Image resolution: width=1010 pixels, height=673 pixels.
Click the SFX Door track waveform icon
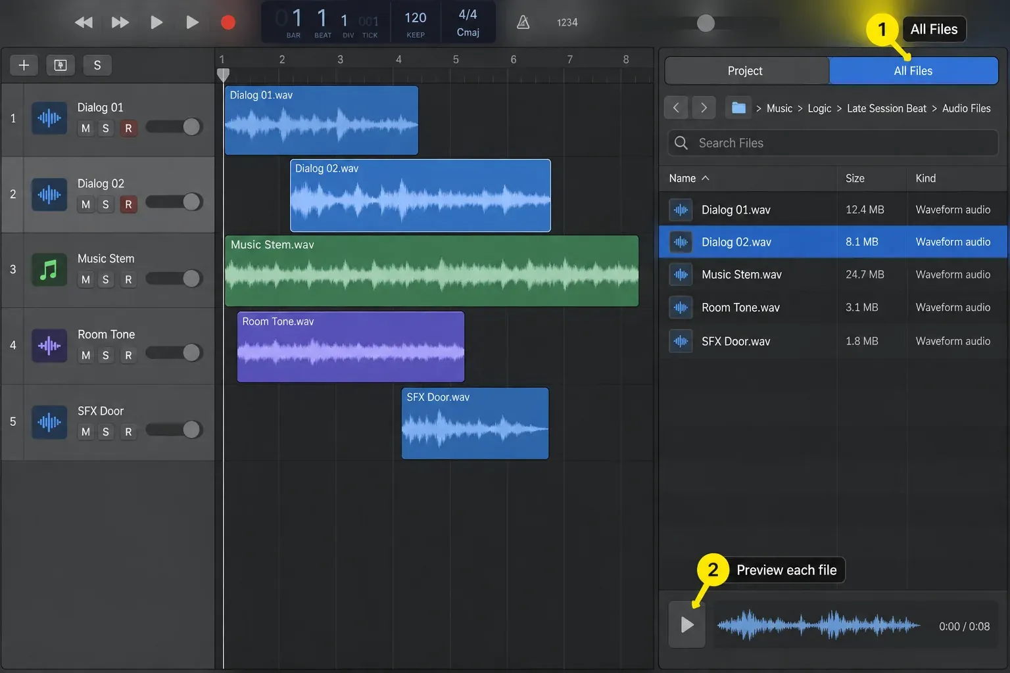(x=49, y=422)
